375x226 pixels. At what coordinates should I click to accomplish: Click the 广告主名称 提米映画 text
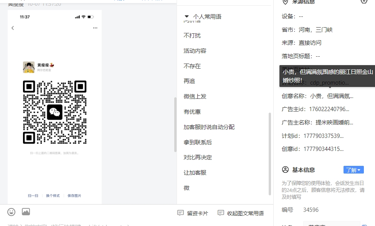tap(334, 123)
